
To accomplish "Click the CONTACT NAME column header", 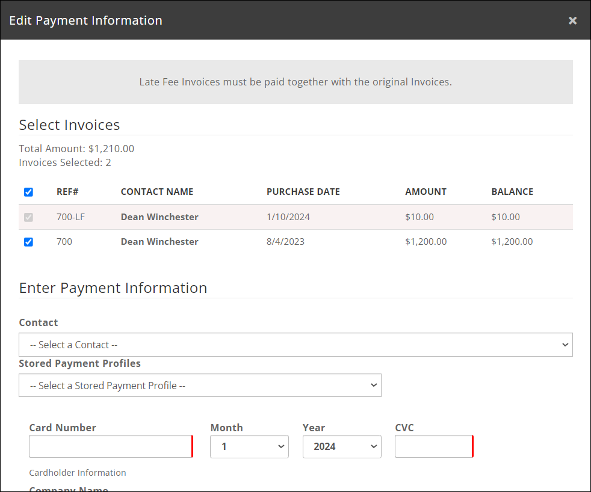I will [x=157, y=192].
